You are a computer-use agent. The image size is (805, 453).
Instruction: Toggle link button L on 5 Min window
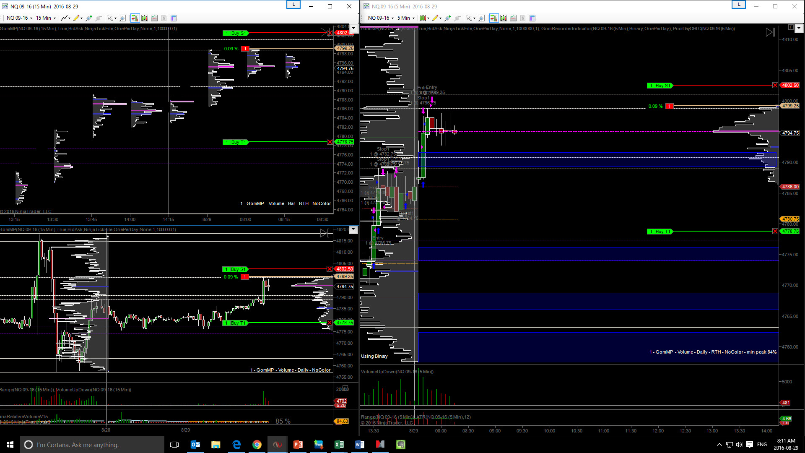click(x=739, y=5)
